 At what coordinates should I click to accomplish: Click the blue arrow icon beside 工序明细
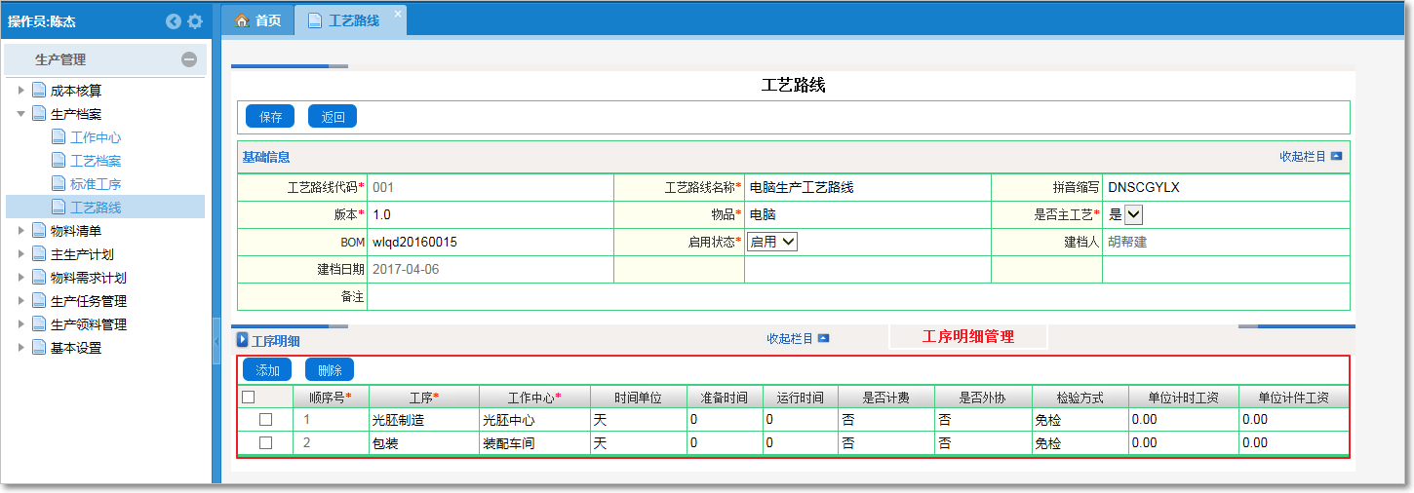pyautogui.click(x=243, y=340)
